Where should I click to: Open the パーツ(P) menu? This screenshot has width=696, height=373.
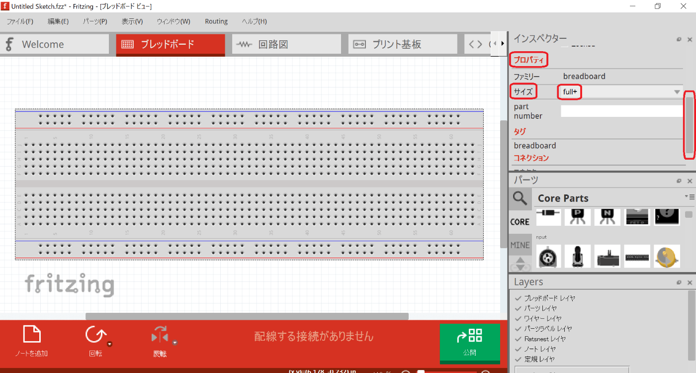click(x=95, y=21)
